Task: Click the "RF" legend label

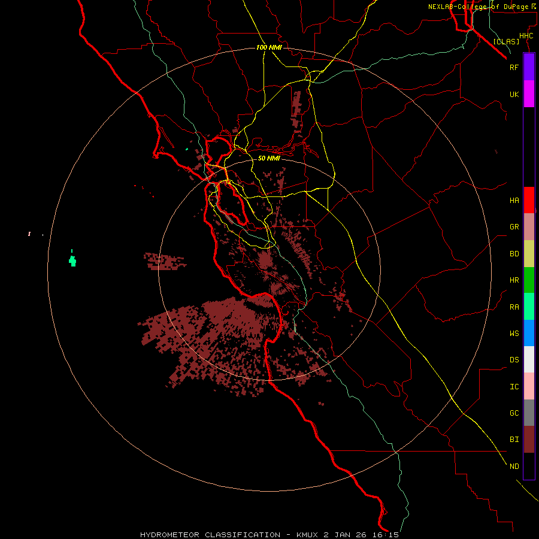Action: click(514, 67)
